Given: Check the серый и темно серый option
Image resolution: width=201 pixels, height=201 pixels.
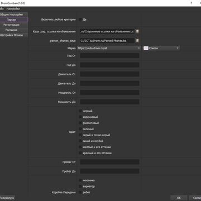Looking at the screenshot, I should click(x=80, y=135).
